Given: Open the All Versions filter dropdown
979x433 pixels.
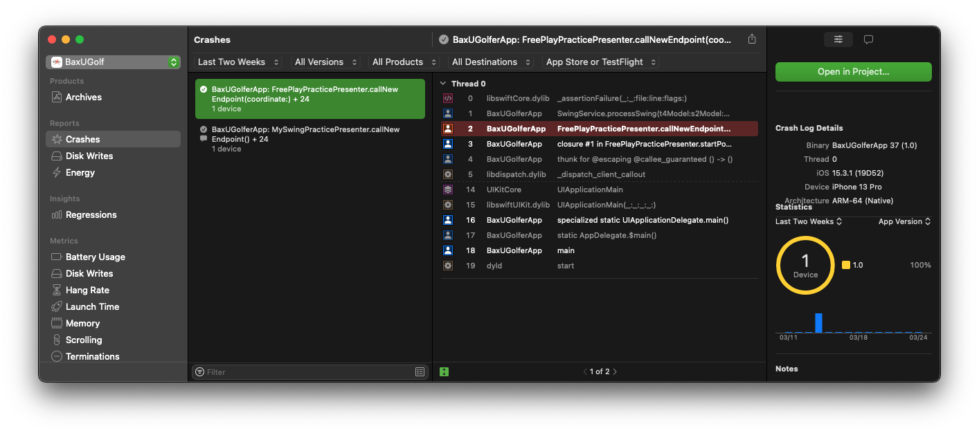Looking at the screenshot, I should [325, 62].
